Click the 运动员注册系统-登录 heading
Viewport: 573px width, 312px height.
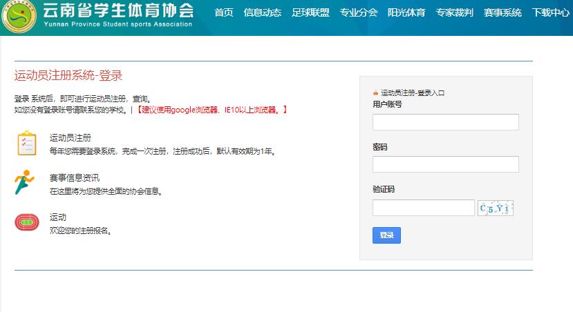click(x=68, y=75)
